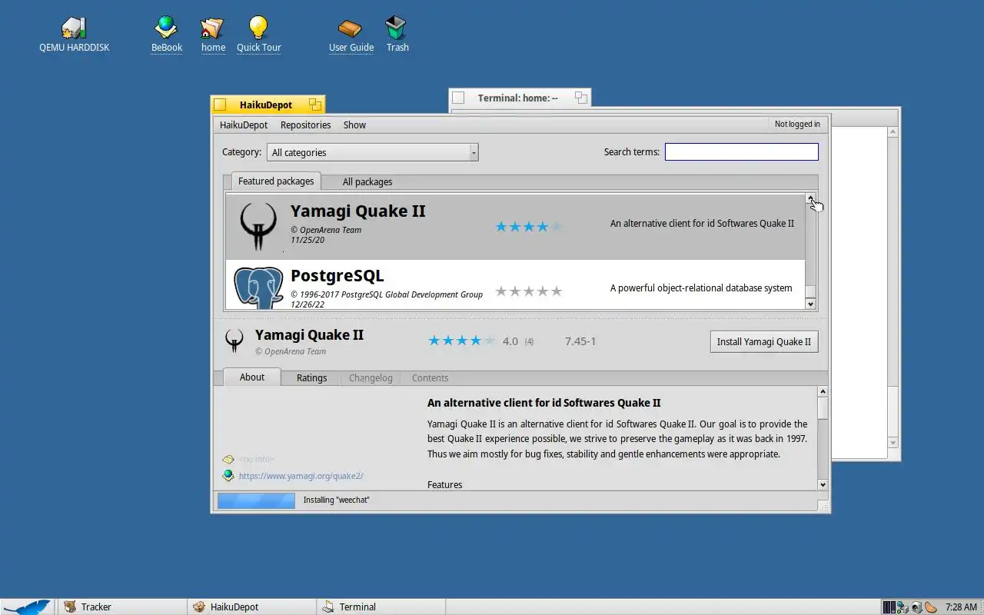Click the installing weechat progress bar
The width and height of the screenshot is (984, 615).
pyautogui.click(x=256, y=500)
